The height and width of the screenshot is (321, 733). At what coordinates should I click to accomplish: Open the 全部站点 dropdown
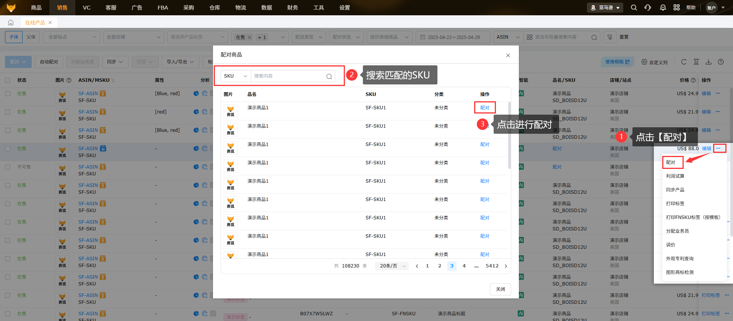coord(72,37)
